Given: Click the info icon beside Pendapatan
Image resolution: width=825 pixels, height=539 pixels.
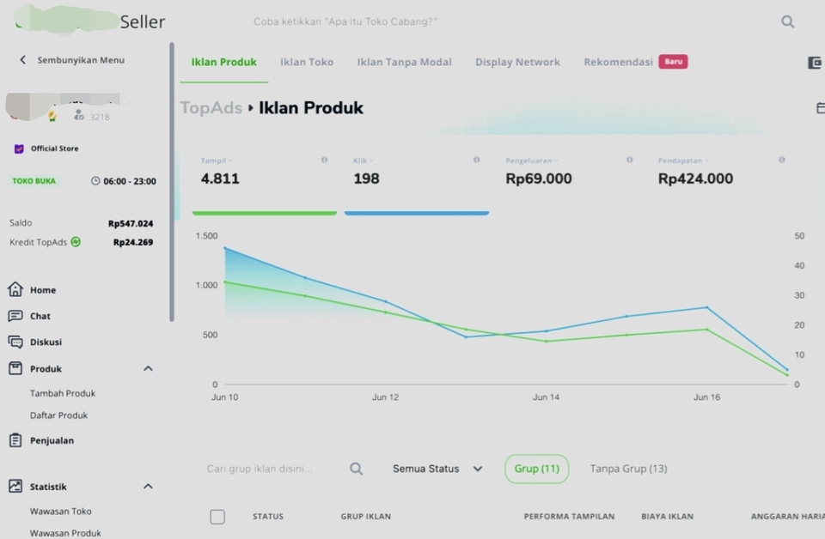Looking at the screenshot, I should click(782, 160).
